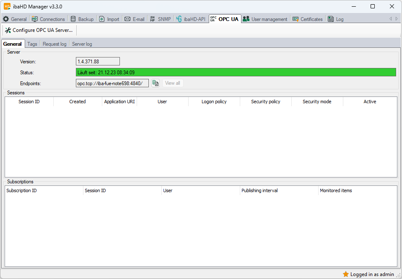This screenshot has width=402, height=279.
Task: Click the Connections monitor icon
Action: [35, 19]
